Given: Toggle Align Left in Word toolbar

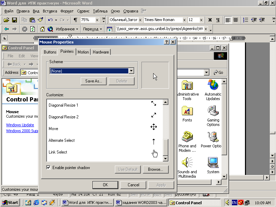Looking at the screenshot, I should (228, 20).
